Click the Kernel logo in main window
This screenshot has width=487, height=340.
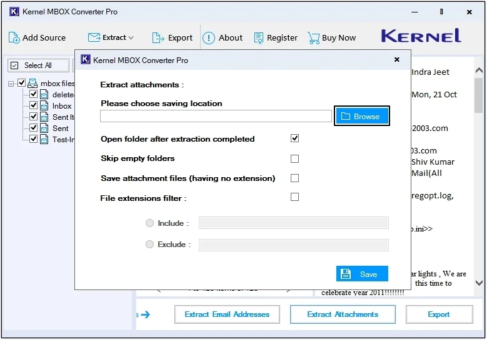pyautogui.click(x=421, y=36)
